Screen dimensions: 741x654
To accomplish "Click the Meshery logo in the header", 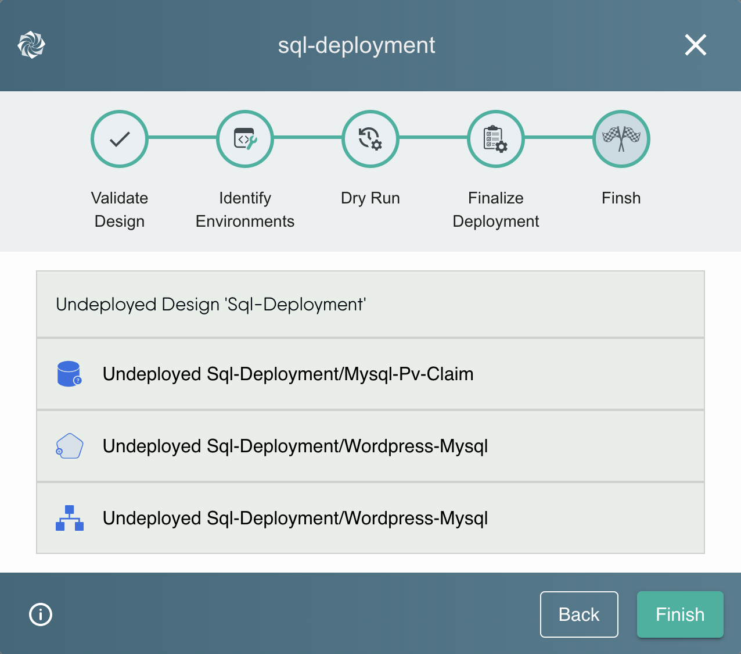I will pos(31,45).
